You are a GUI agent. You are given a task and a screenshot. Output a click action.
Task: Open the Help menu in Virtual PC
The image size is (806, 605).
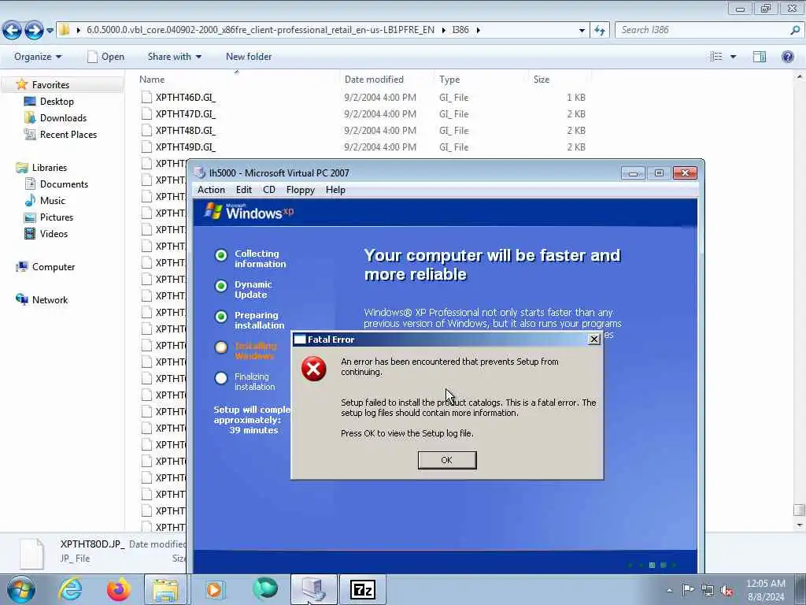coord(335,190)
